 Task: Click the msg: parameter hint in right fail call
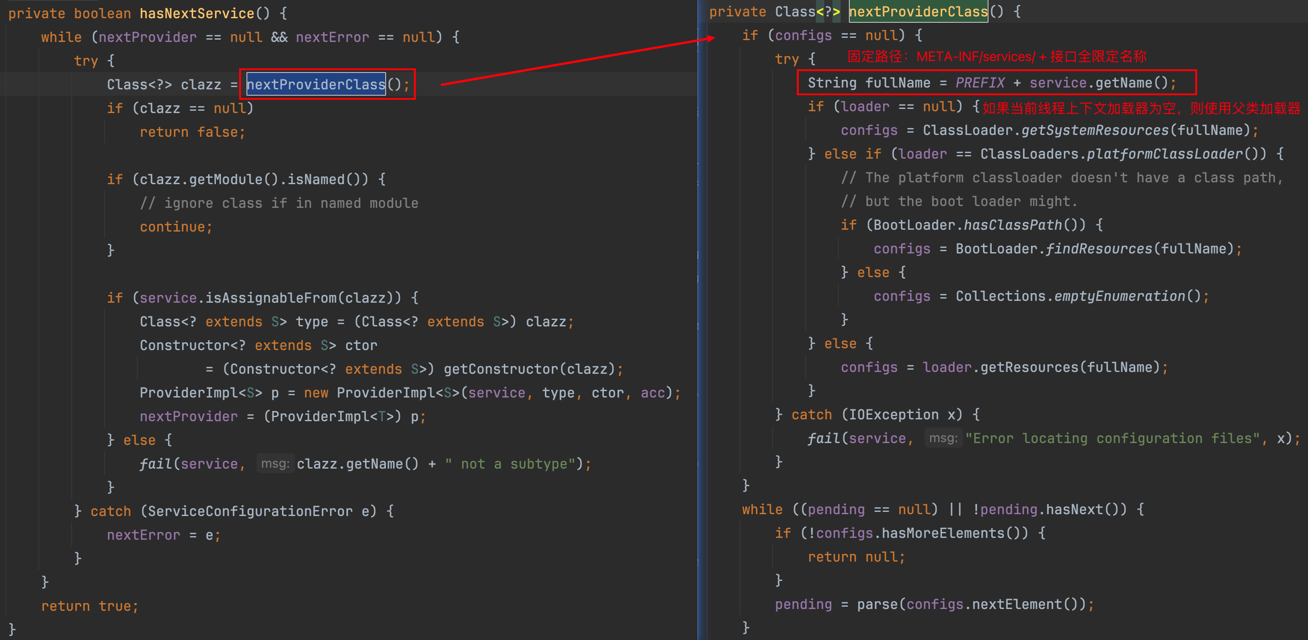[943, 438]
